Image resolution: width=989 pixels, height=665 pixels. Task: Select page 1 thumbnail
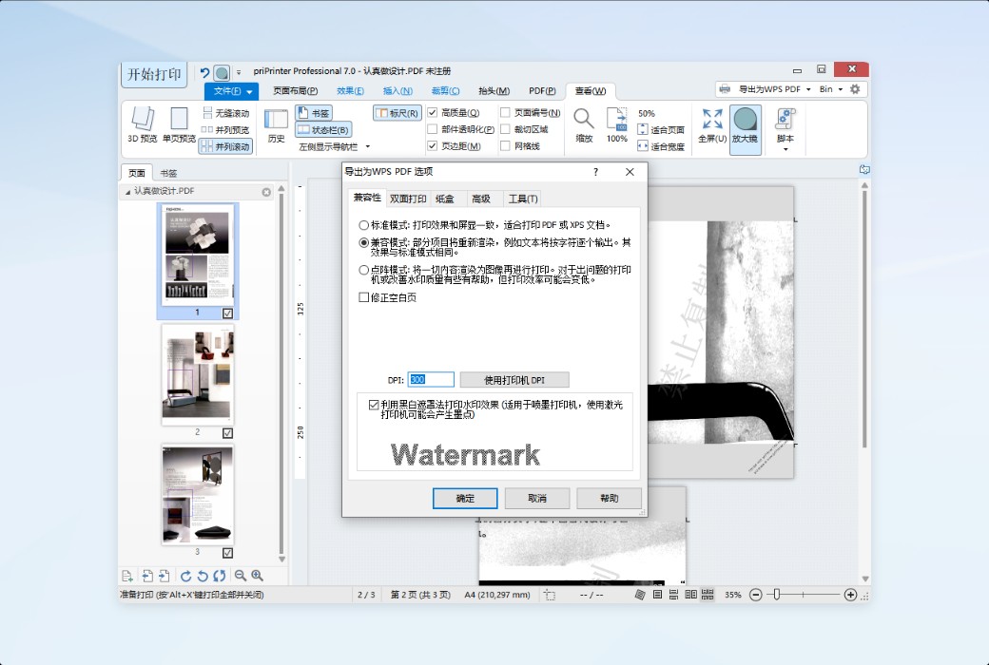198,255
